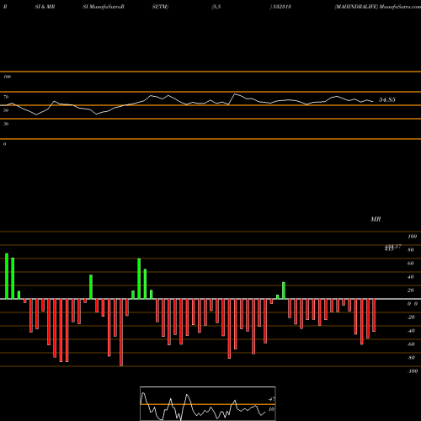421x421 pixels.
Task: Select the 'SI(TM)' header text
Action: pos(160,7)
